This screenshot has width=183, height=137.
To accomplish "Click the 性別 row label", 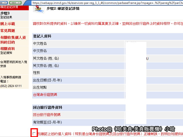I will [36, 73].
